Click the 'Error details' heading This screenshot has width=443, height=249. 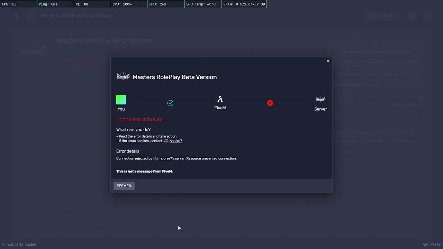[128, 151]
